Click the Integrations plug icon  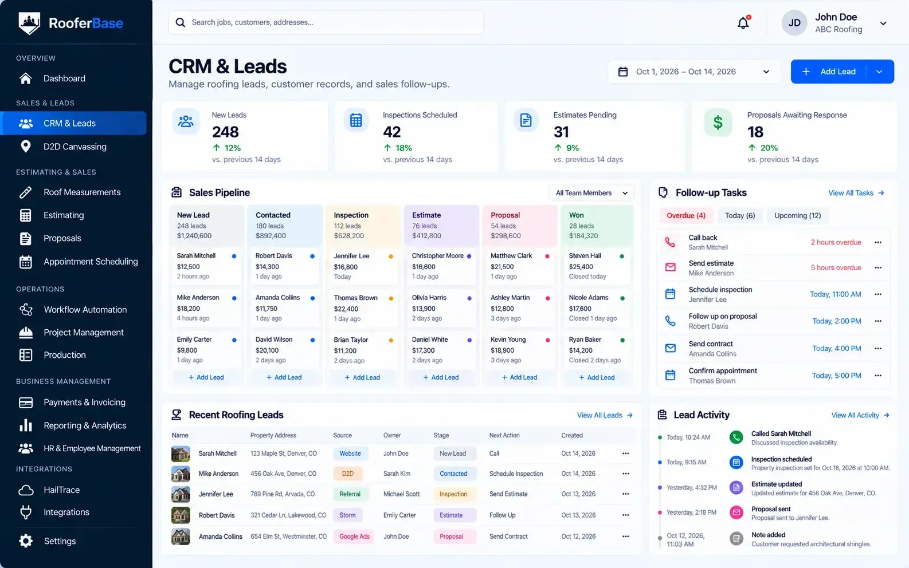tap(26, 512)
